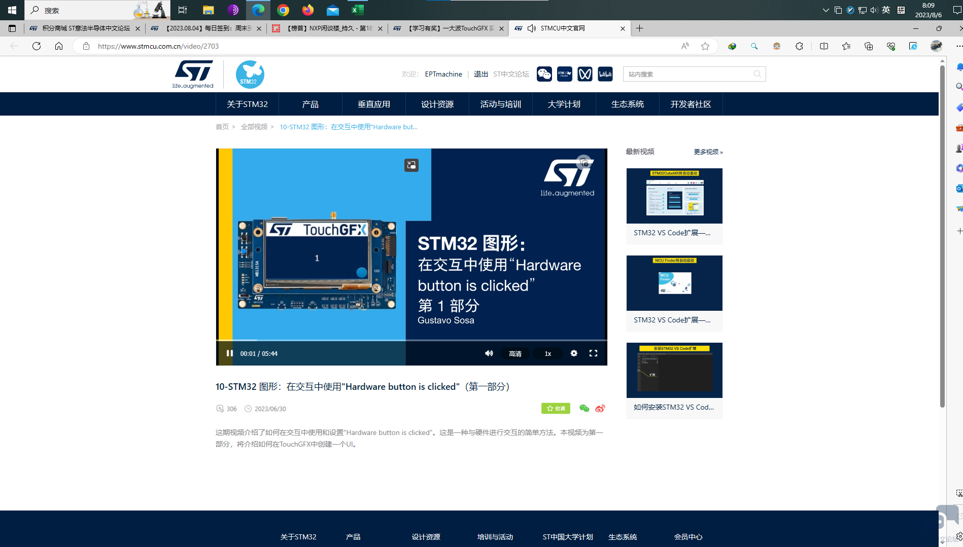Open the STM32 butterfly logo
This screenshot has width=963, height=547.
pyautogui.click(x=250, y=75)
